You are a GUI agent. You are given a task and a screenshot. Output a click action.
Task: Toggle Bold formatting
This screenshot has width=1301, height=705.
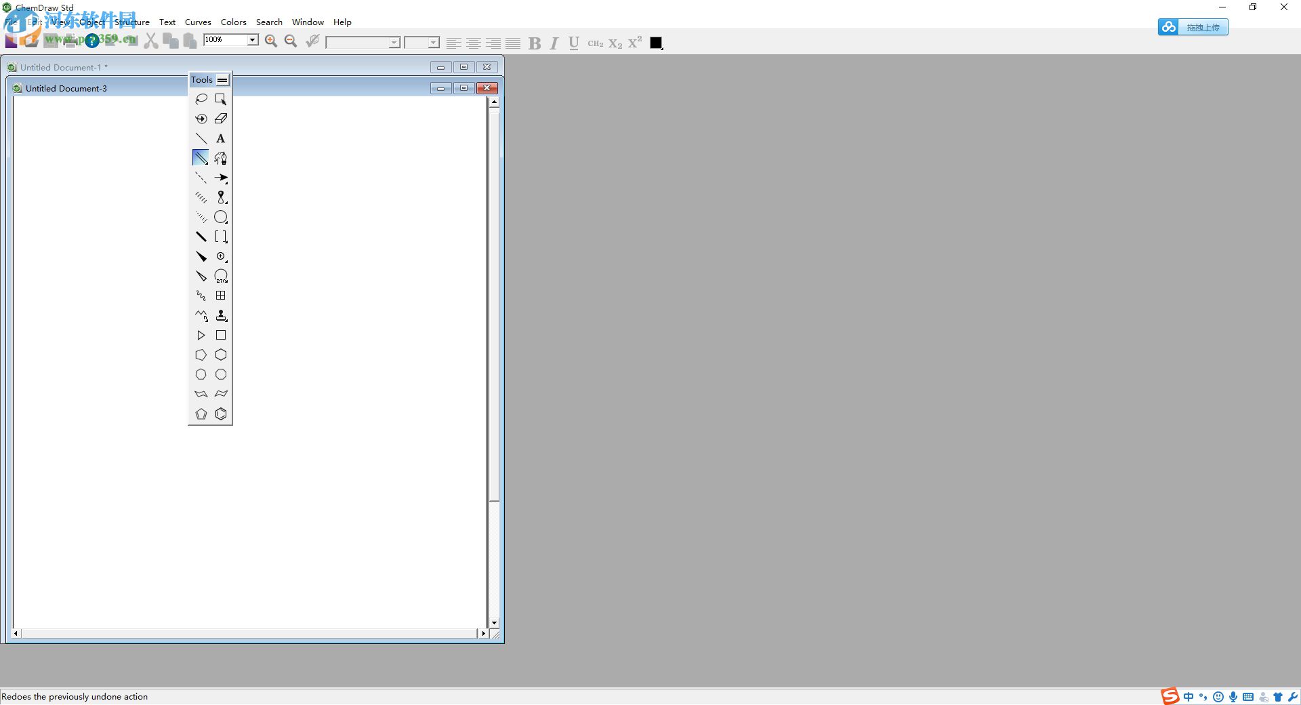pyautogui.click(x=535, y=43)
